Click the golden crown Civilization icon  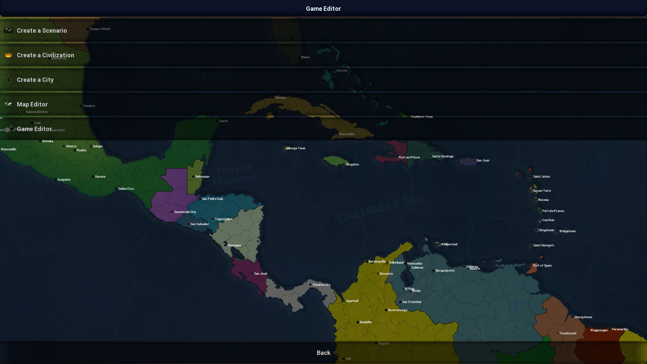pos(8,55)
